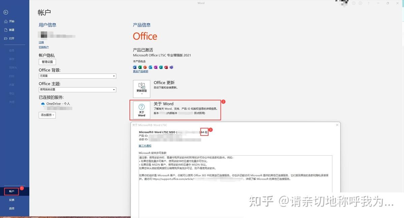Click "Microsoft Office LTSC 专业增强版 2021" text
Viewport: 404px width, 218px height.
162,55
